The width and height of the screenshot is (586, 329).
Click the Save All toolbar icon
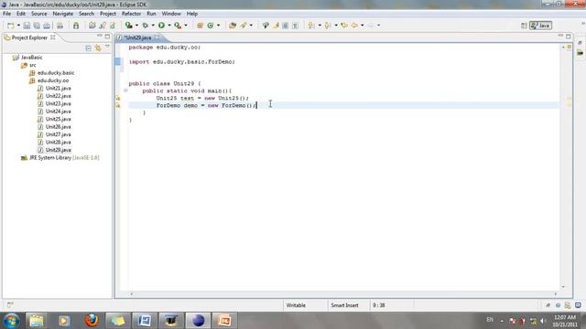(x=37, y=26)
